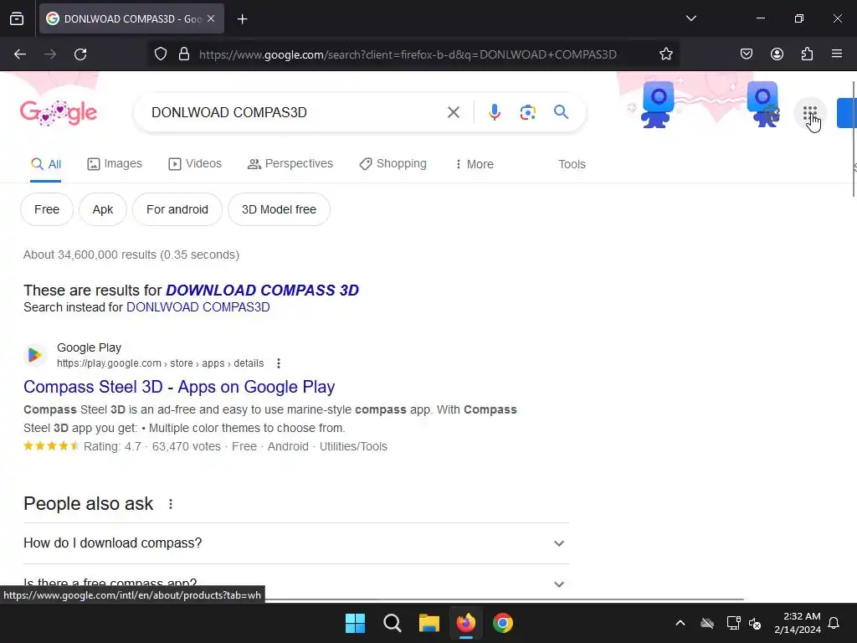Open the notifications bell
The image size is (857, 643).
[x=834, y=623]
